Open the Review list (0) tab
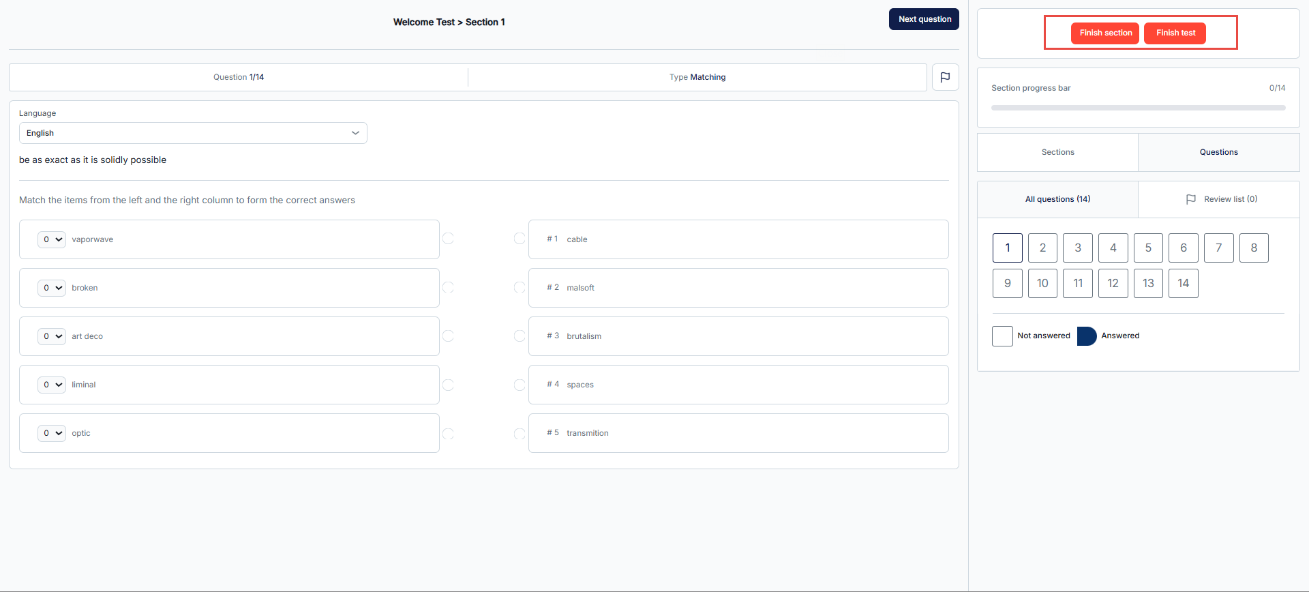Screen dimensions: 1309x592 tap(1218, 199)
